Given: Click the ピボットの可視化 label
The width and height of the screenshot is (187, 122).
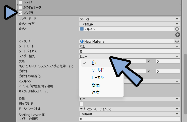Looking at the screenshot, I should point(30,76).
